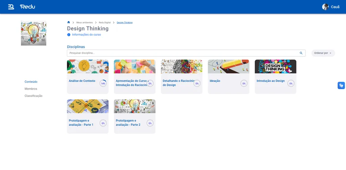Navigate to Redu Digital breadcrumb
Image resolution: width=346 pixels, height=170 pixels.
[x=105, y=23]
